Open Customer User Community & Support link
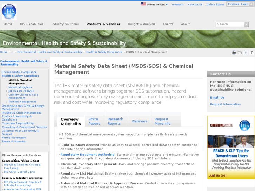The height and width of the screenshot is (191, 255). click(x=20, y=132)
